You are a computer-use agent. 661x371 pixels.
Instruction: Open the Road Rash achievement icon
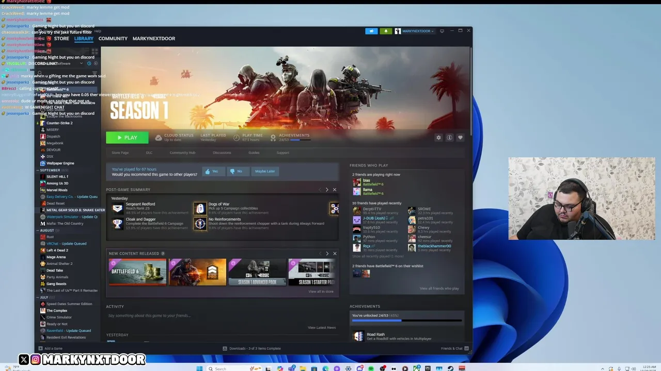[x=358, y=336]
